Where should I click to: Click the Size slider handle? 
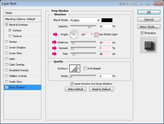[x=74, y=54]
